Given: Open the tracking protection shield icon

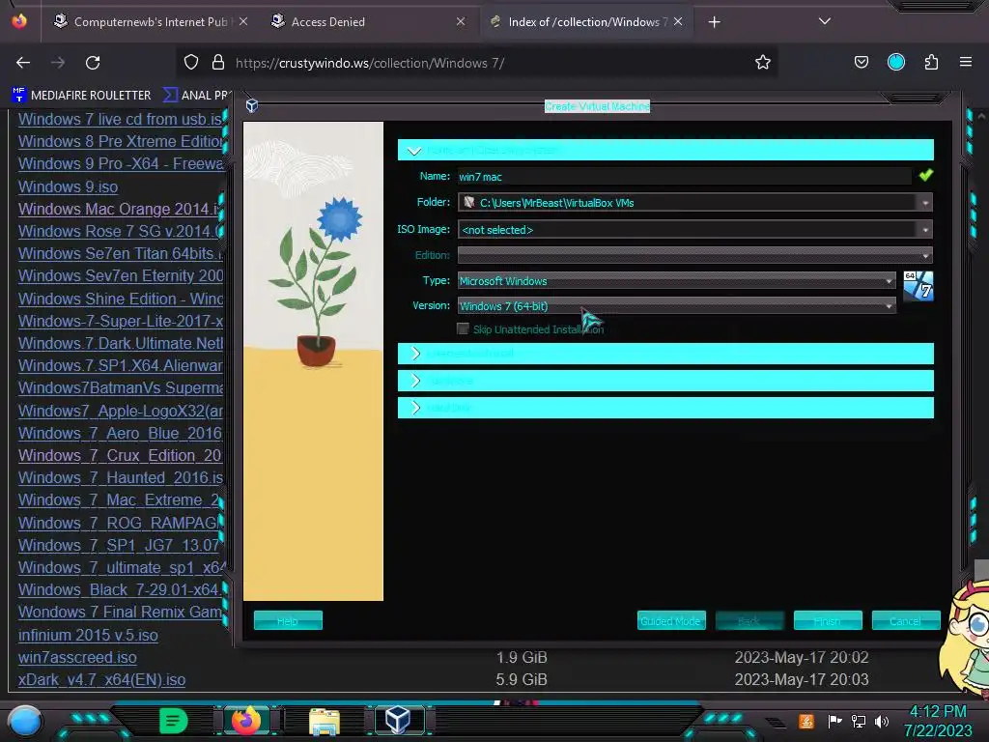Looking at the screenshot, I should coord(191,62).
